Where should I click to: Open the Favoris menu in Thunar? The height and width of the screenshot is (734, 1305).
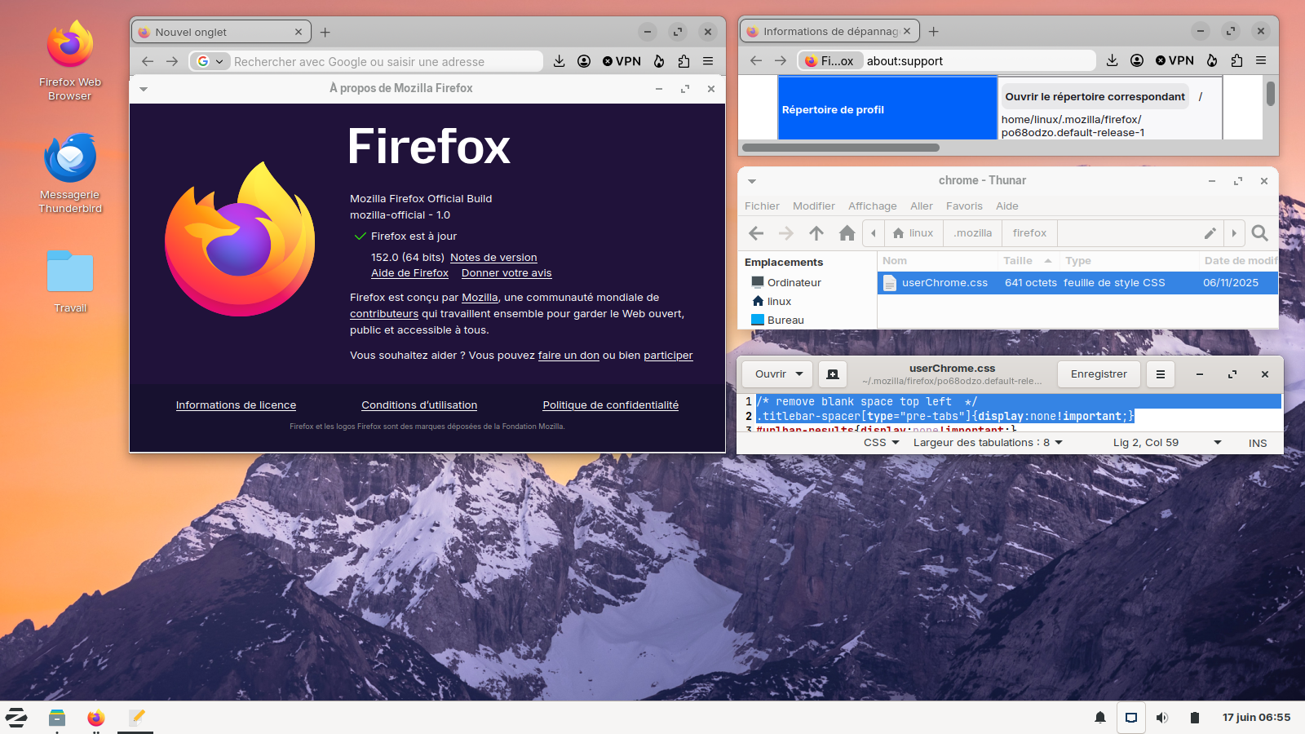pyautogui.click(x=964, y=206)
